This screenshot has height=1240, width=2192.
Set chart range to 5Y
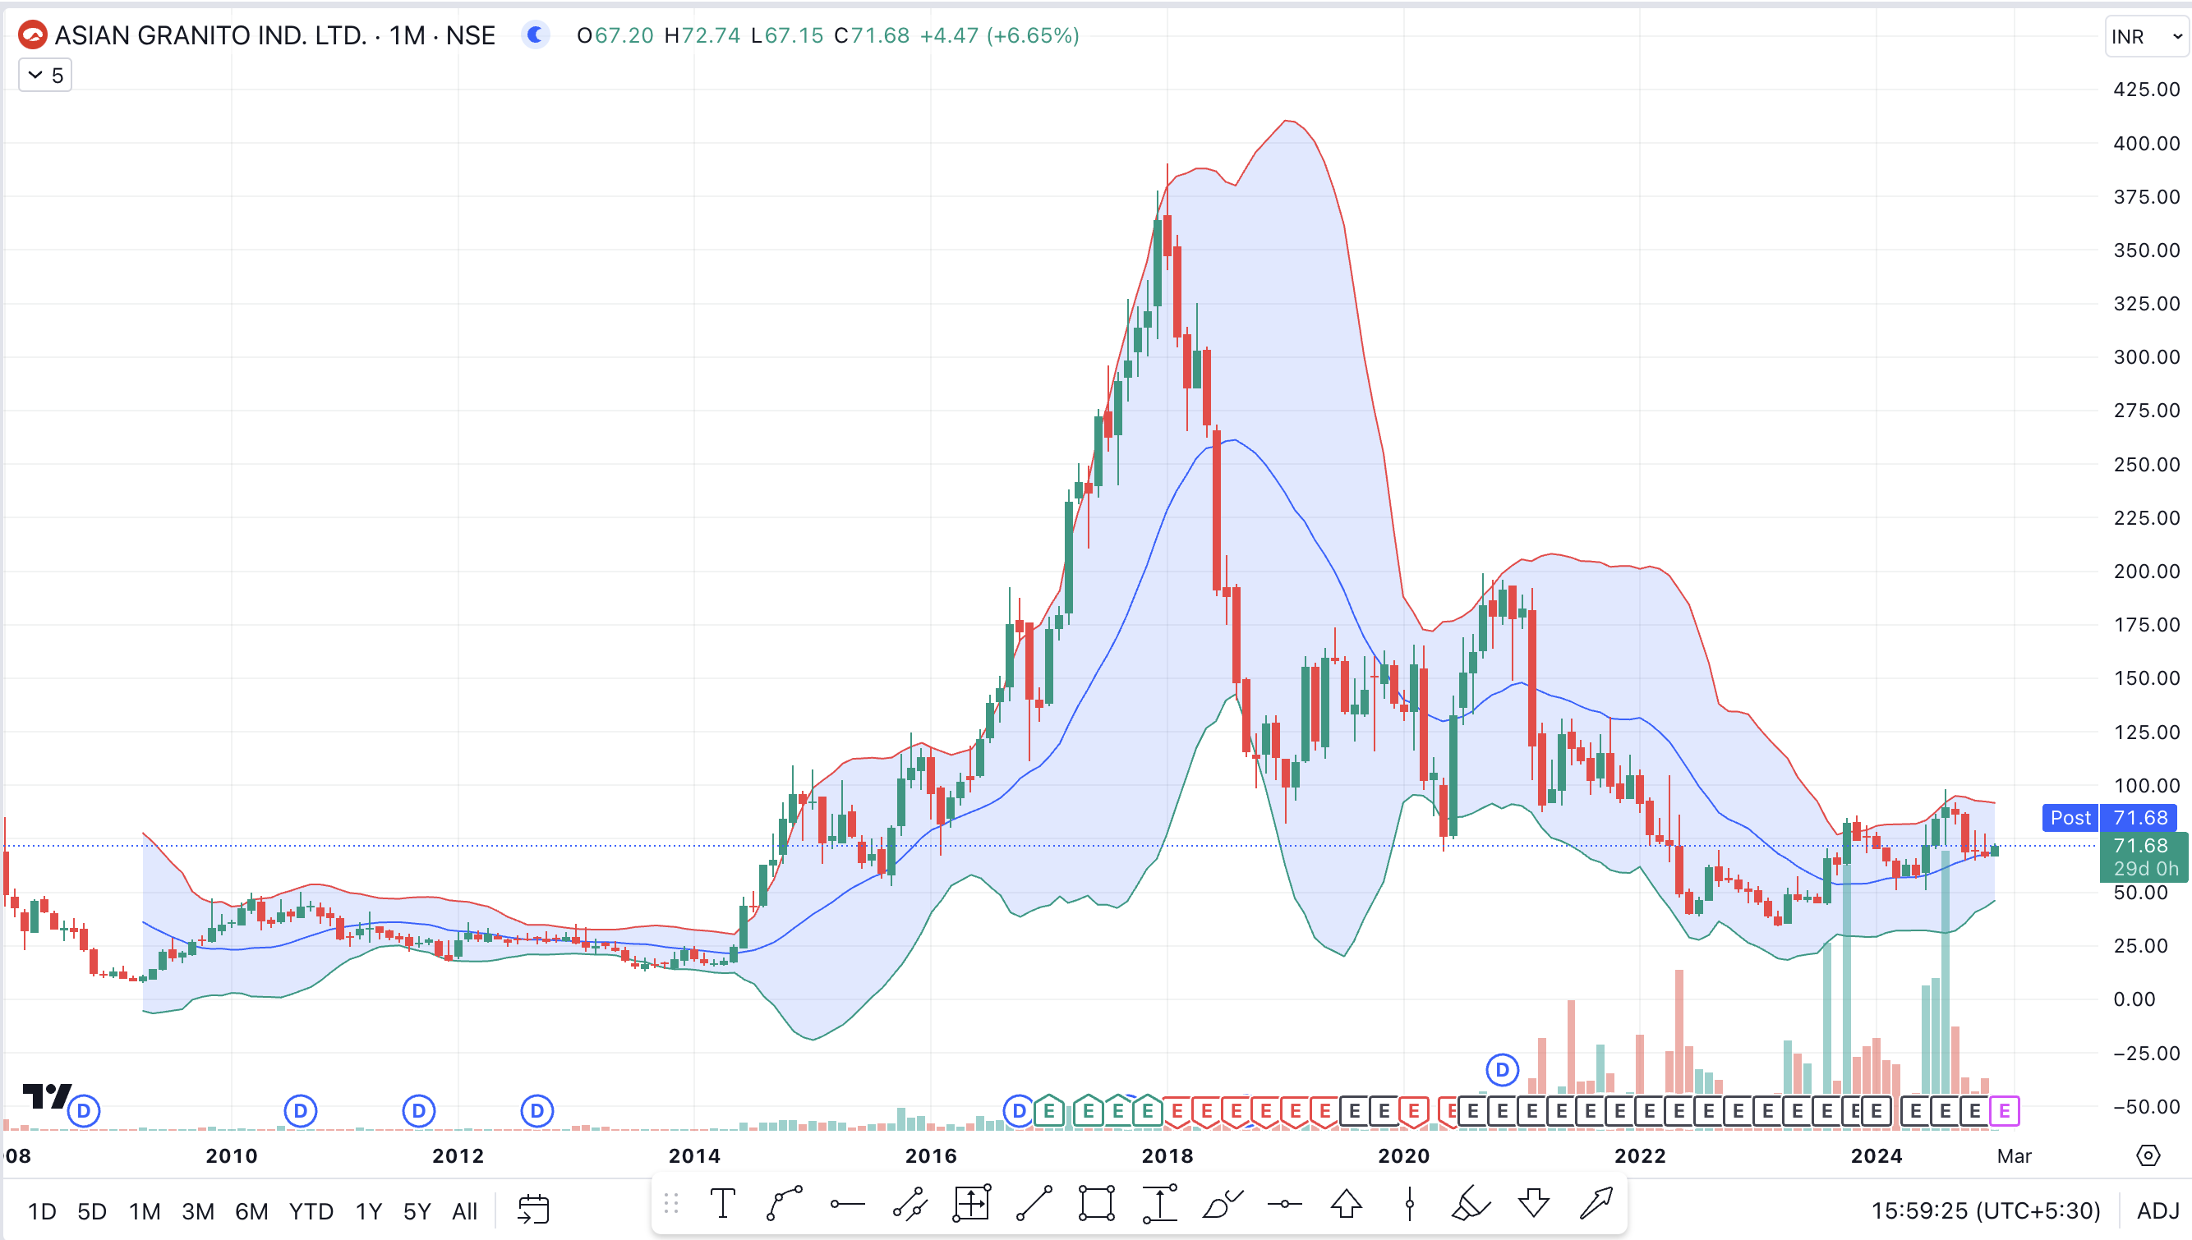417,1211
